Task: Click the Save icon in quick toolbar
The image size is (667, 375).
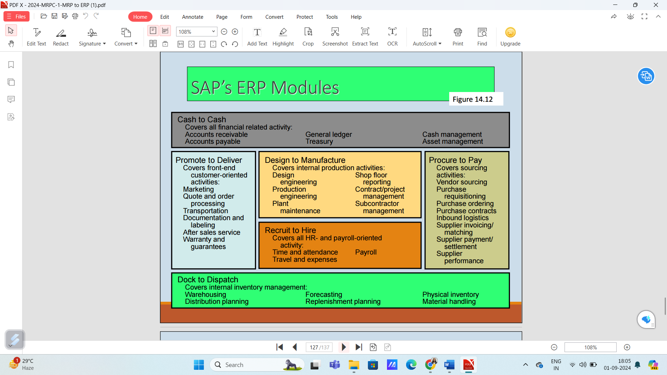Action: click(x=54, y=16)
